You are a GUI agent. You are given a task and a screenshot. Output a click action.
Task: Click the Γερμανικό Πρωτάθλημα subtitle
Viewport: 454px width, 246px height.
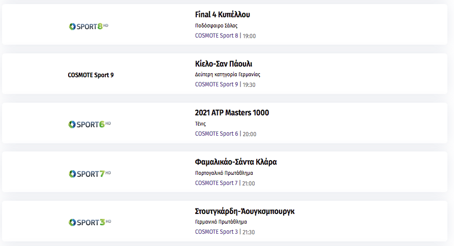(221, 222)
